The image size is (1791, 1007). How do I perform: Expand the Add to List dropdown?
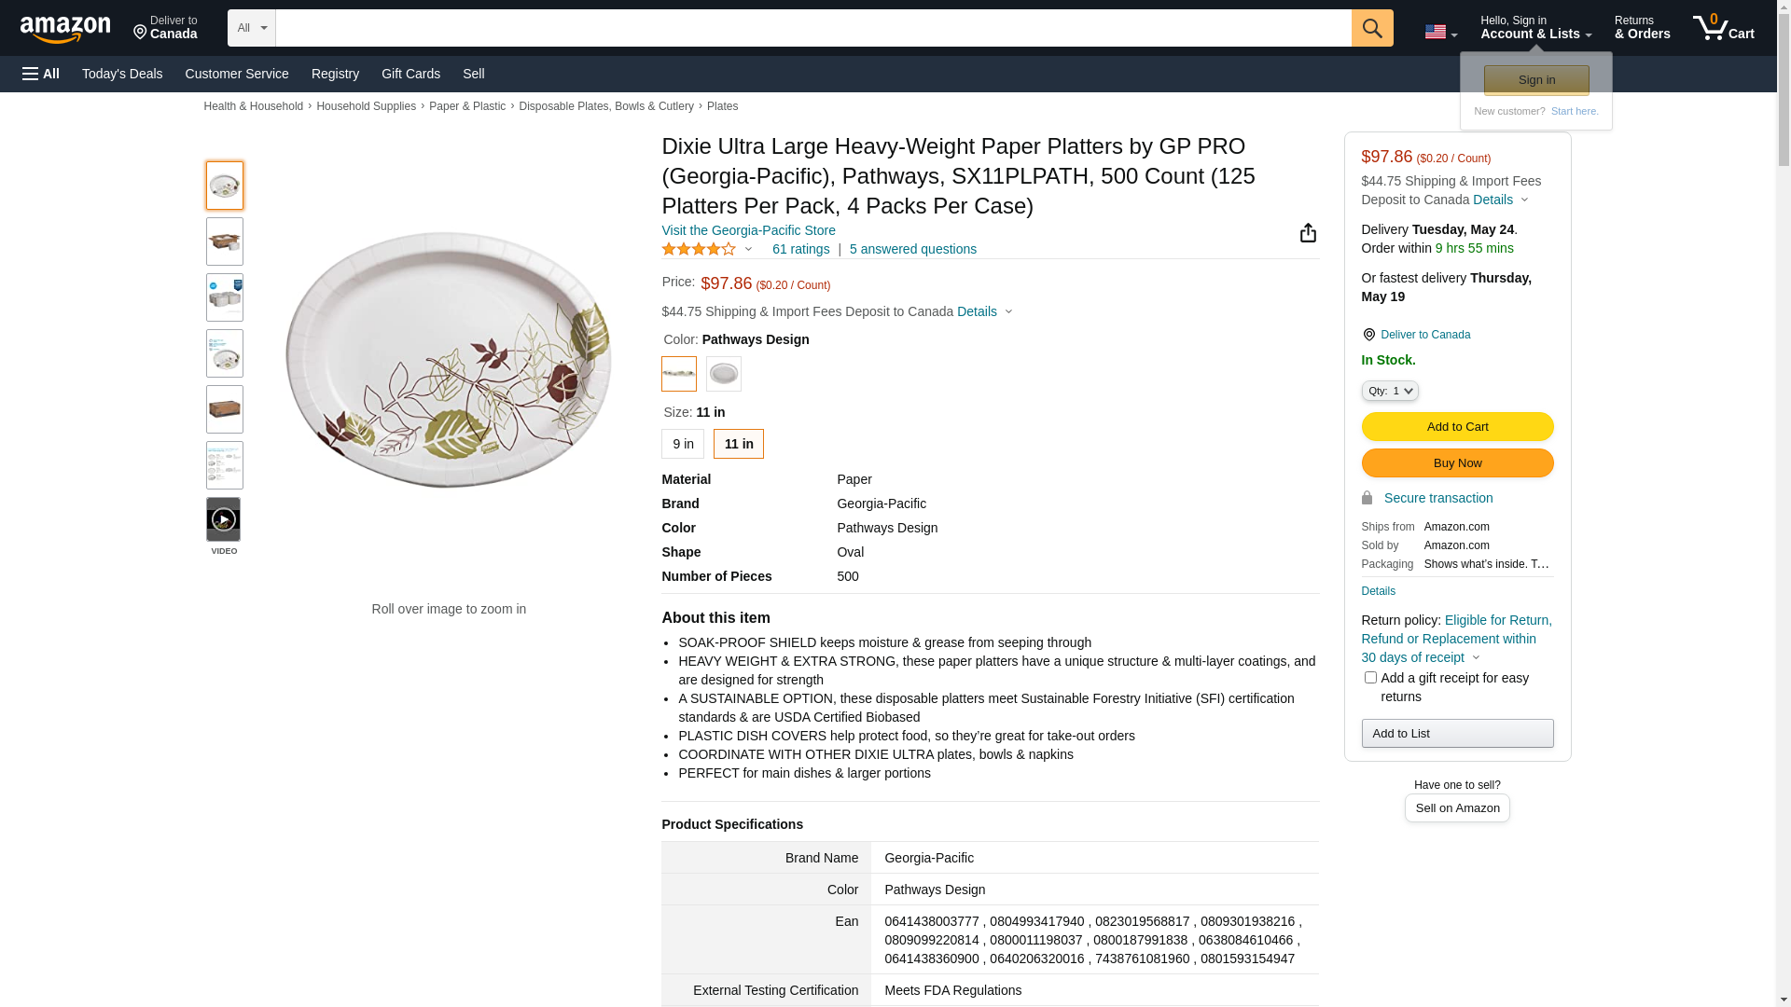coord(1457,734)
